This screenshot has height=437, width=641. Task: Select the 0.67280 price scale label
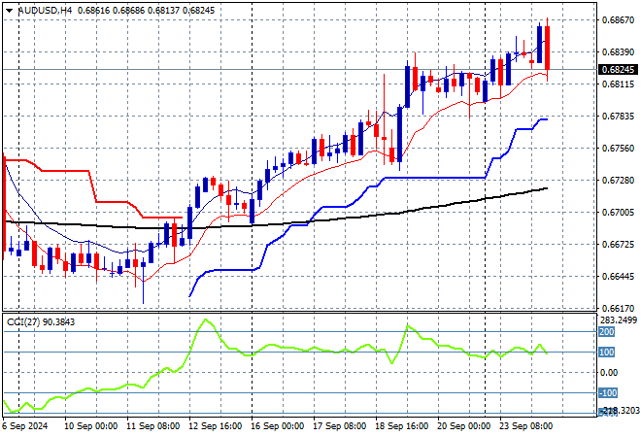tap(619, 181)
